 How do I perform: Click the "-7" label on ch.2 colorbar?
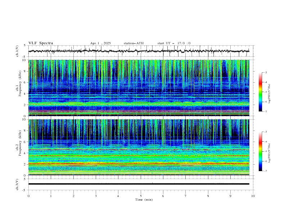pyautogui.click(x=266, y=171)
